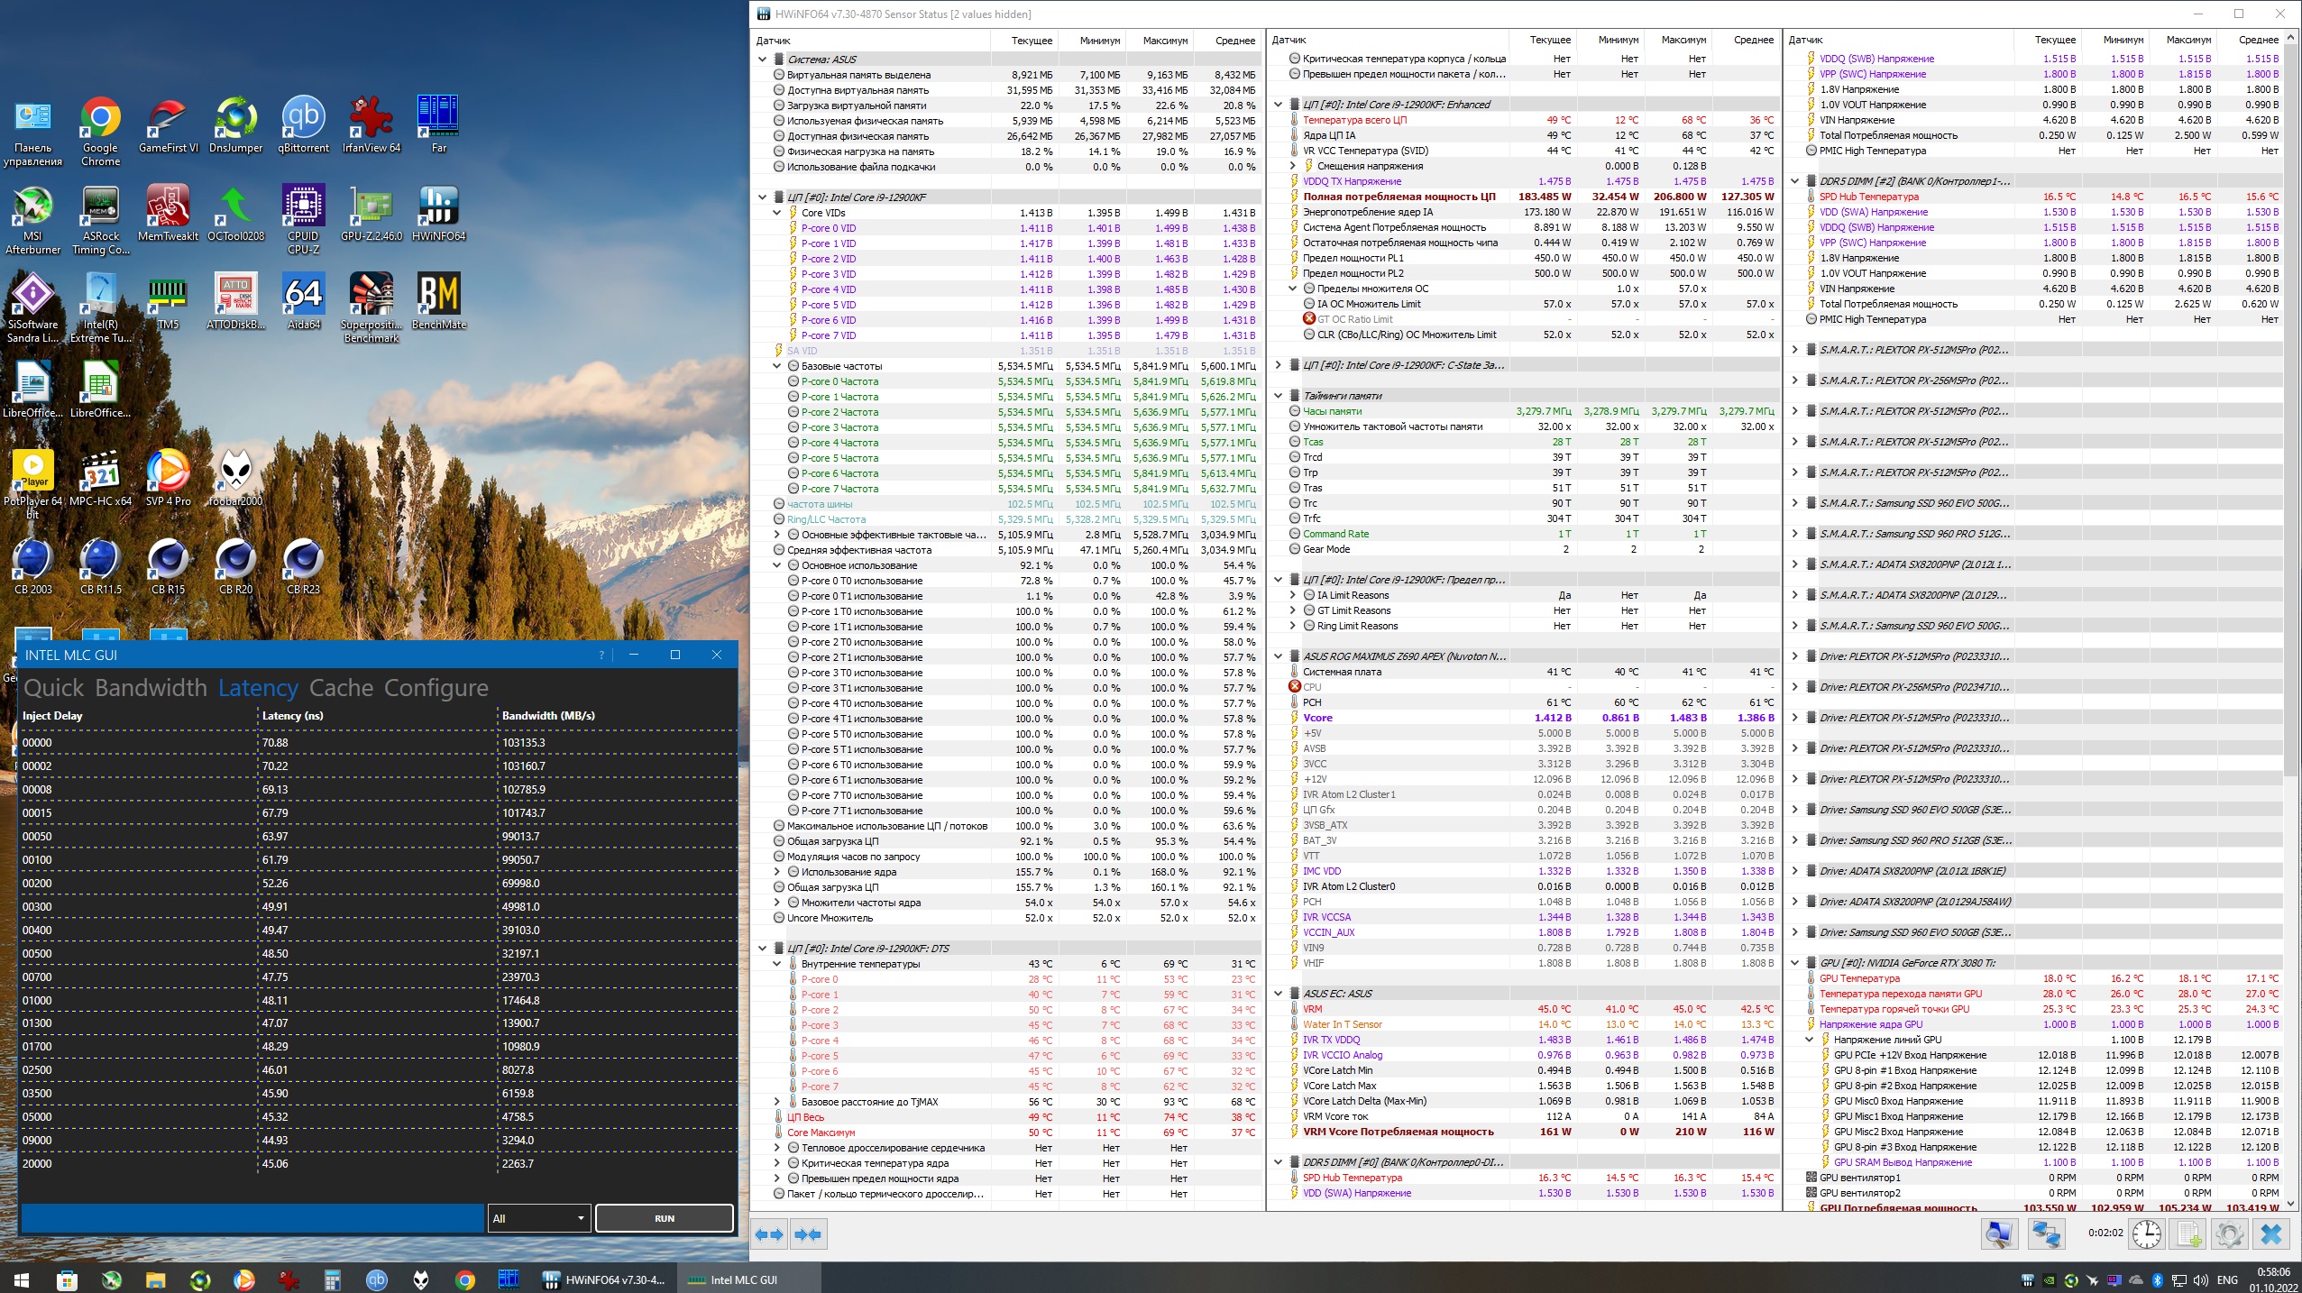Open the remote network monitors icon
This screenshot has width=2302, height=1293.
pos(2046,1233)
